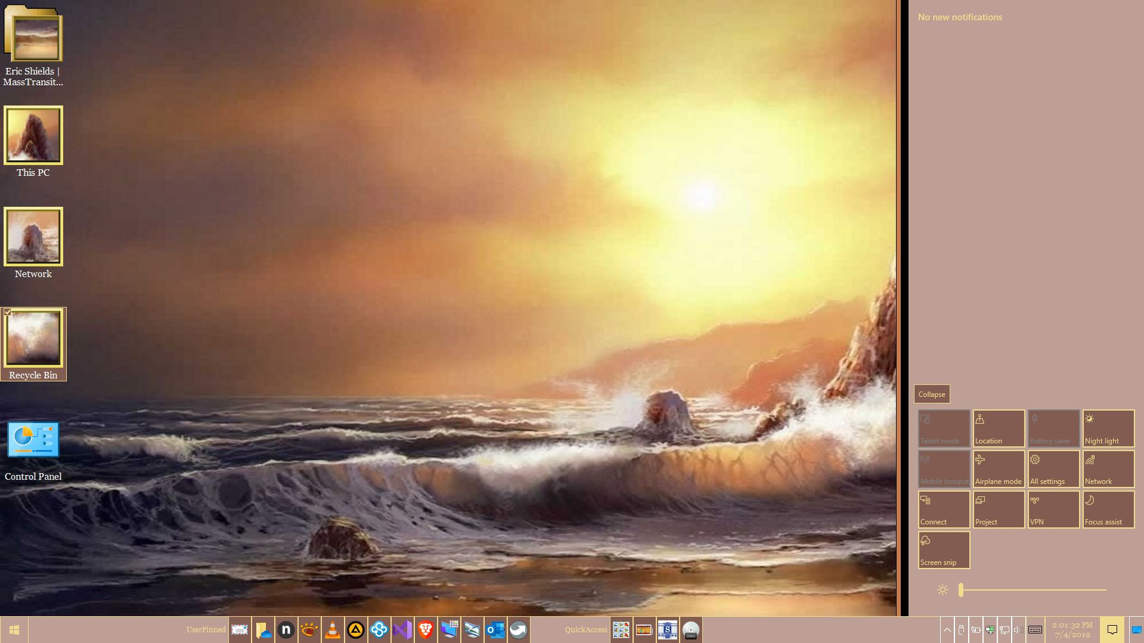Open the blue 'S' building QuickAccess icon

[668, 630]
